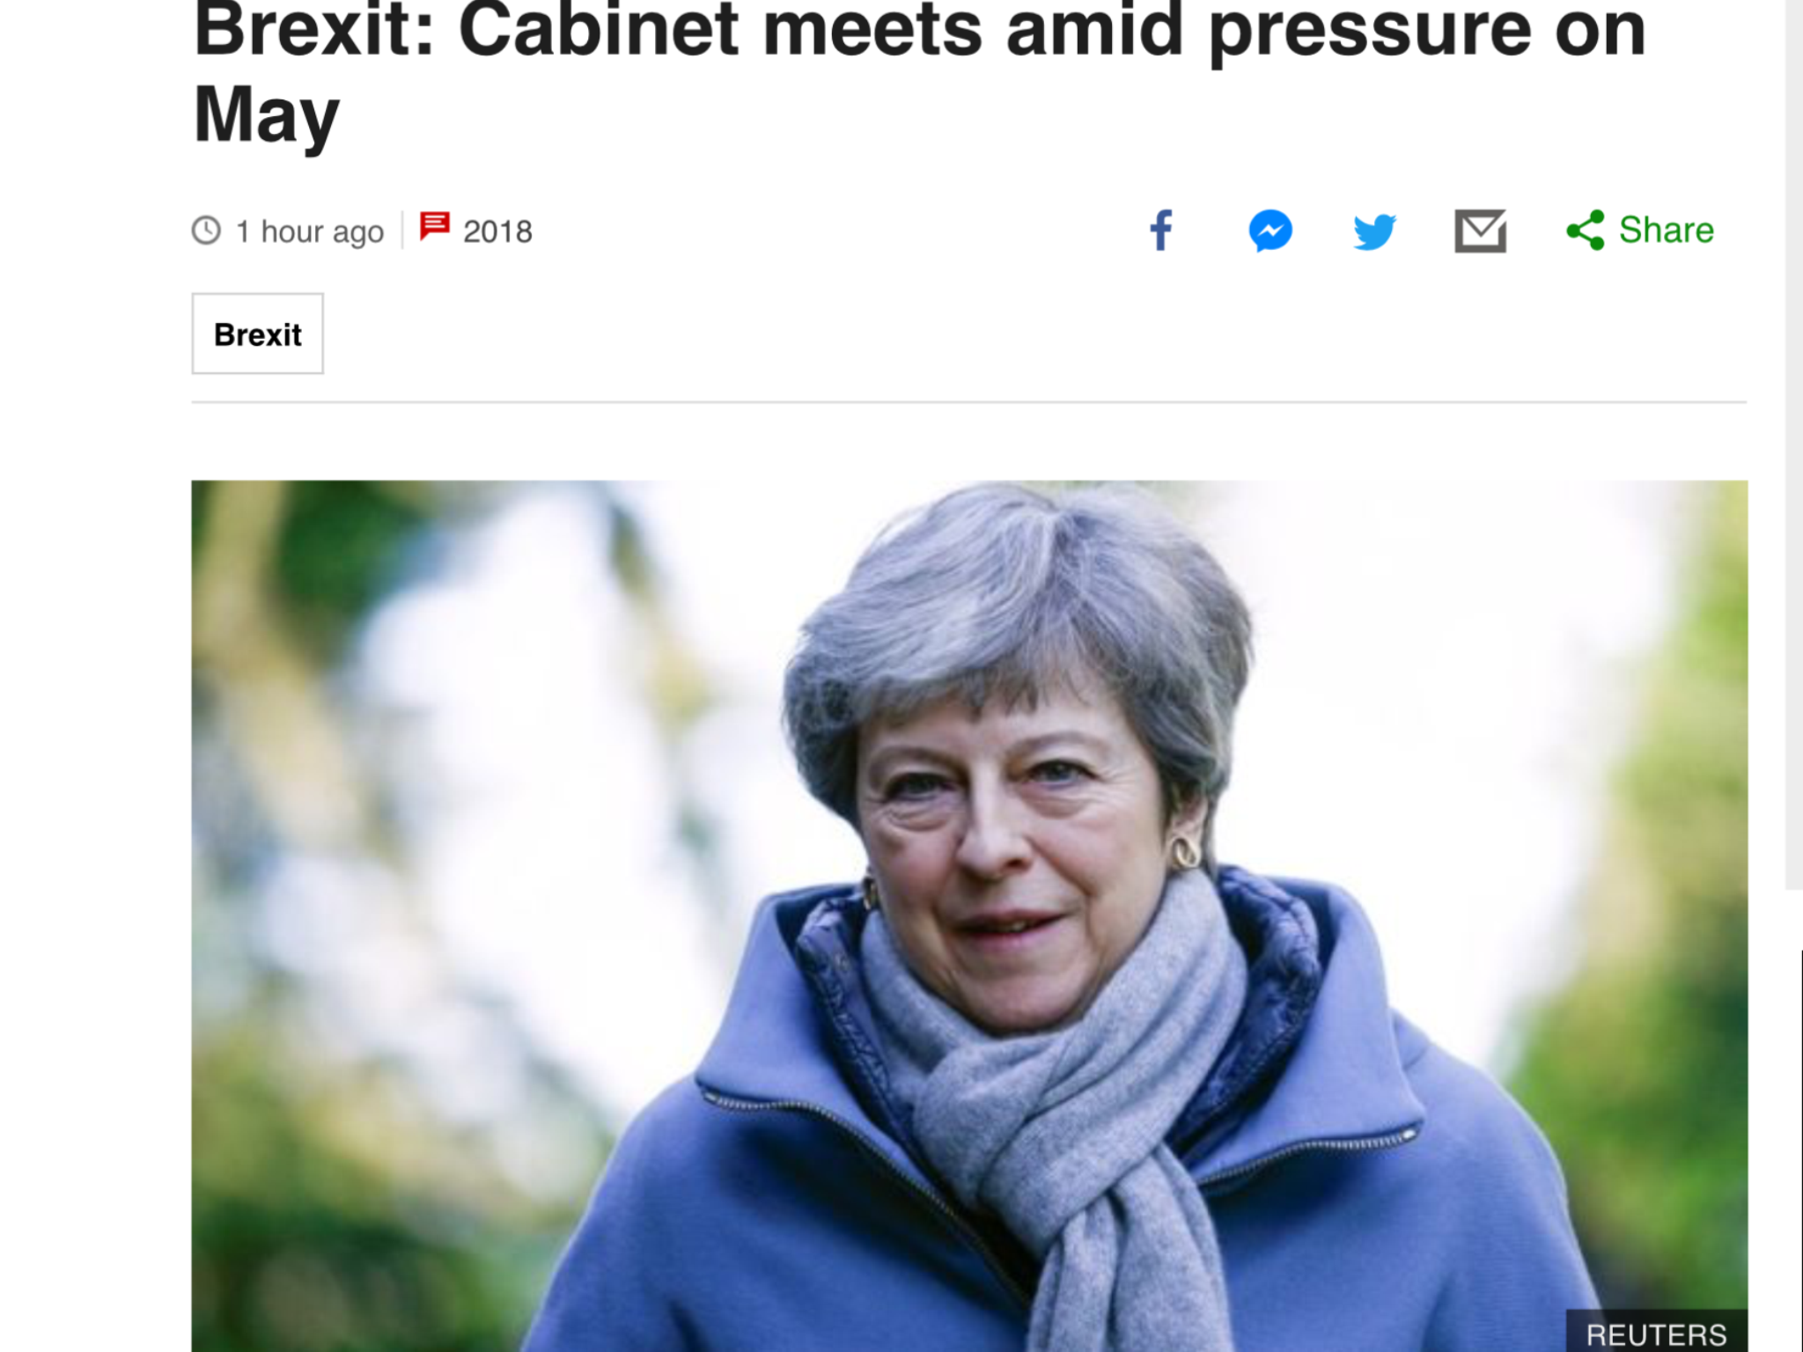Click the REUTERS image credit label
The image size is (1803, 1352).
pos(1656,1334)
